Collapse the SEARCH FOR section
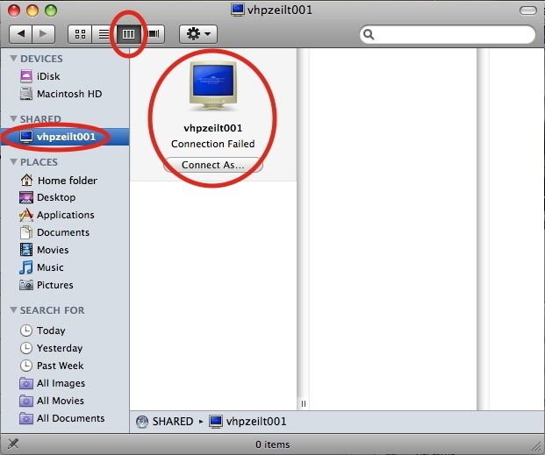This screenshot has width=545, height=455. tap(13, 309)
